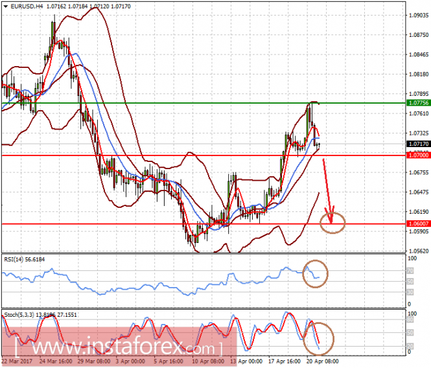Click the RSI 70 level marker
Viewport: 431px width, 368px height.
click(x=410, y=271)
